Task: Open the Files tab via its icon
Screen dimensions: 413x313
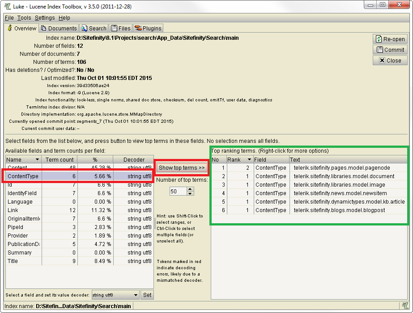Action: [x=114, y=28]
